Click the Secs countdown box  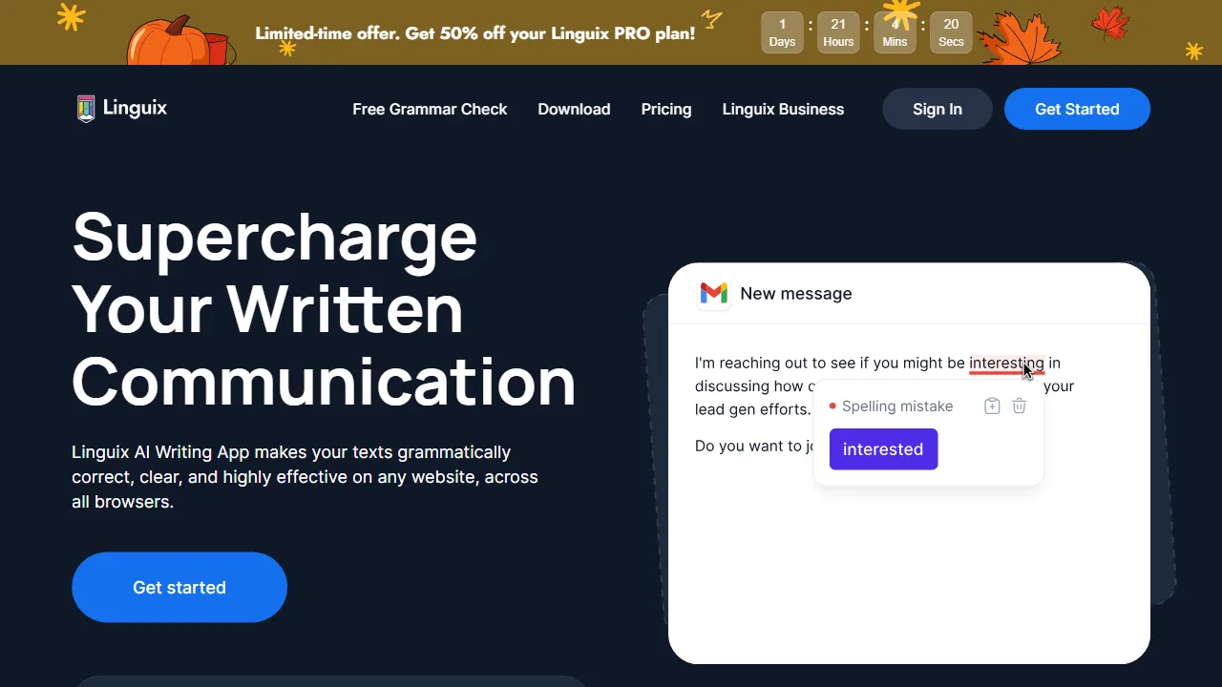tap(951, 32)
